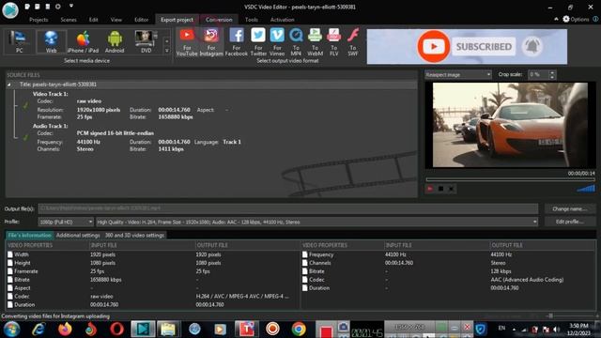
Task: Click the VSDC application logo button
Action: coord(10,10)
